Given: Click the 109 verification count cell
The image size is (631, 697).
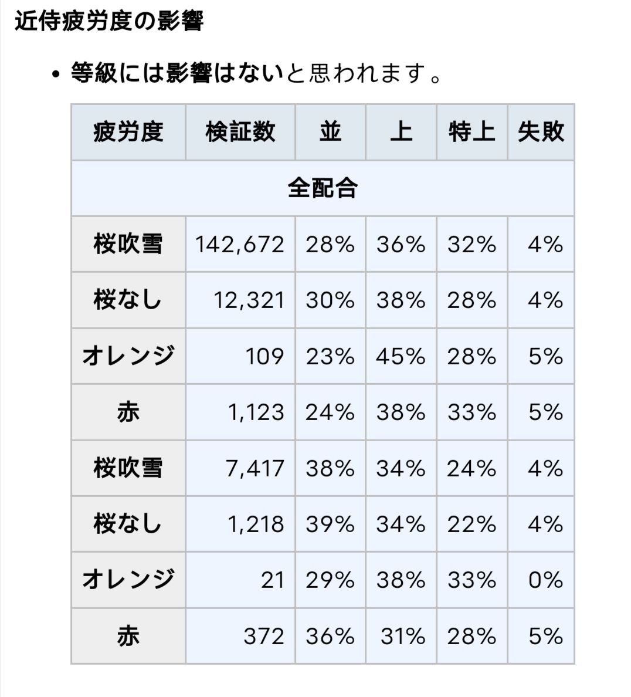Looking at the screenshot, I should pyautogui.click(x=264, y=357).
